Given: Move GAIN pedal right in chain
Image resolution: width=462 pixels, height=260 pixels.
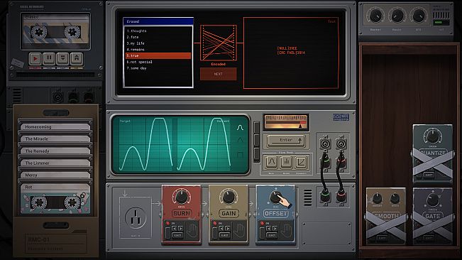Looking at the screenshot, I should coord(228,229).
